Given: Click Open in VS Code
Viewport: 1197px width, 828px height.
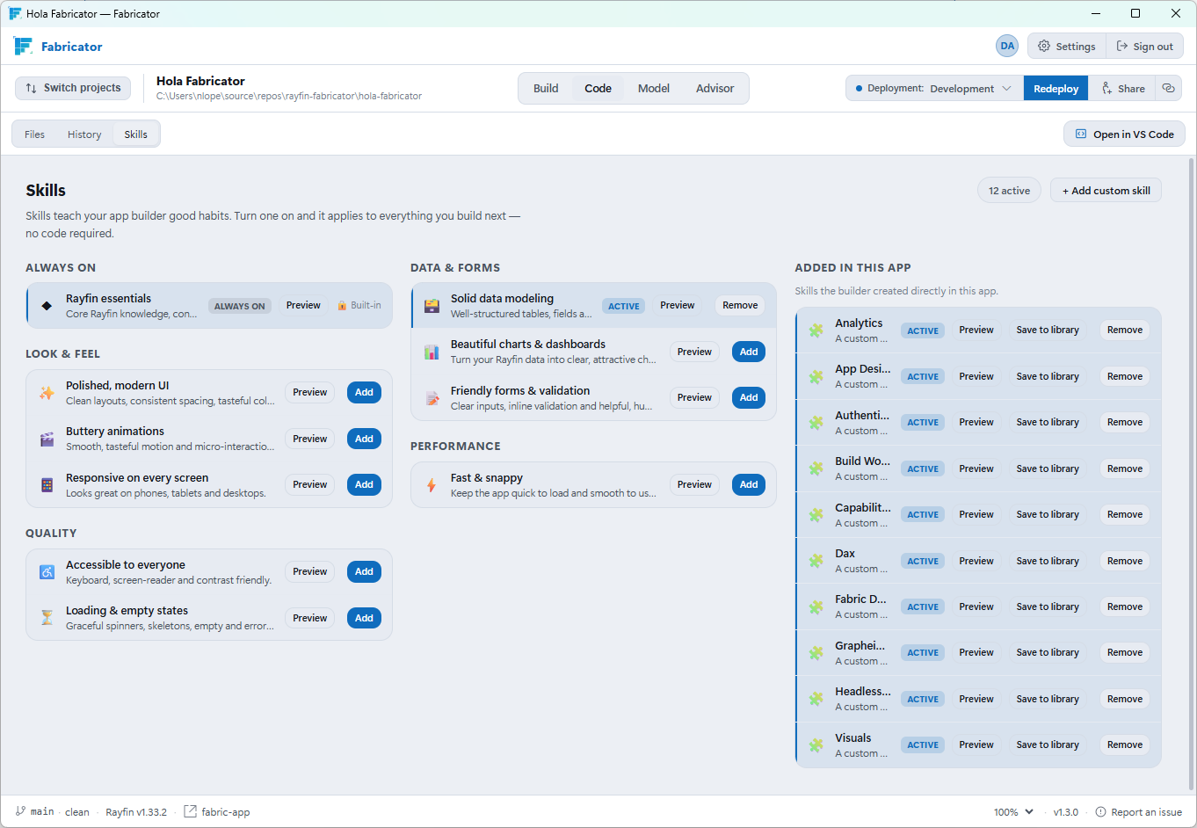Looking at the screenshot, I should [1124, 134].
